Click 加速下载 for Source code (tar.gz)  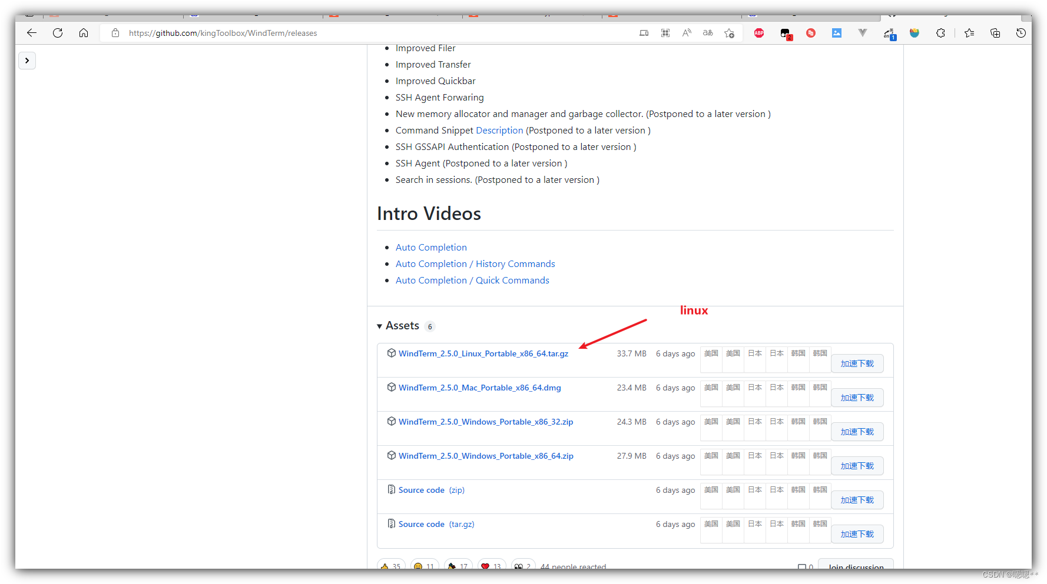(x=857, y=534)
